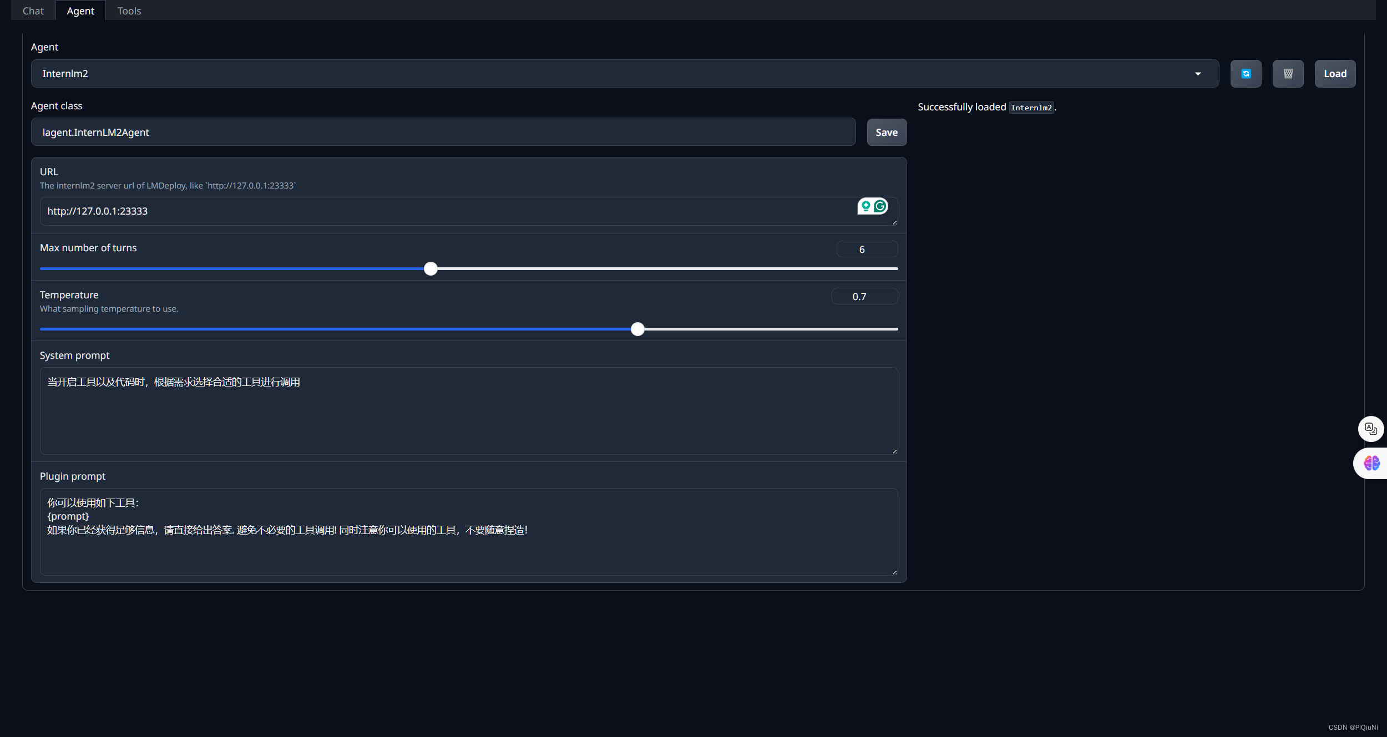Adjust the Temperature slider handle
The height and width of the screenshot is (737, 1387).
click(638, 329)
